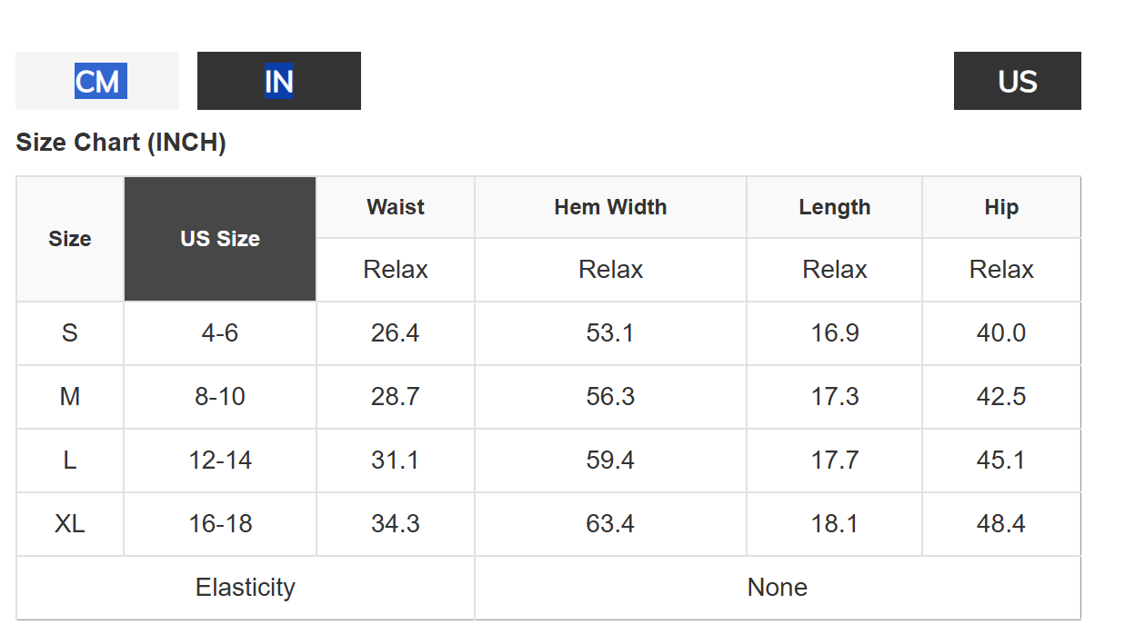Image resolution: width=1125 pixels, height=634 pixels.
Task: Click the Length column header
Action: click(835, 207)
